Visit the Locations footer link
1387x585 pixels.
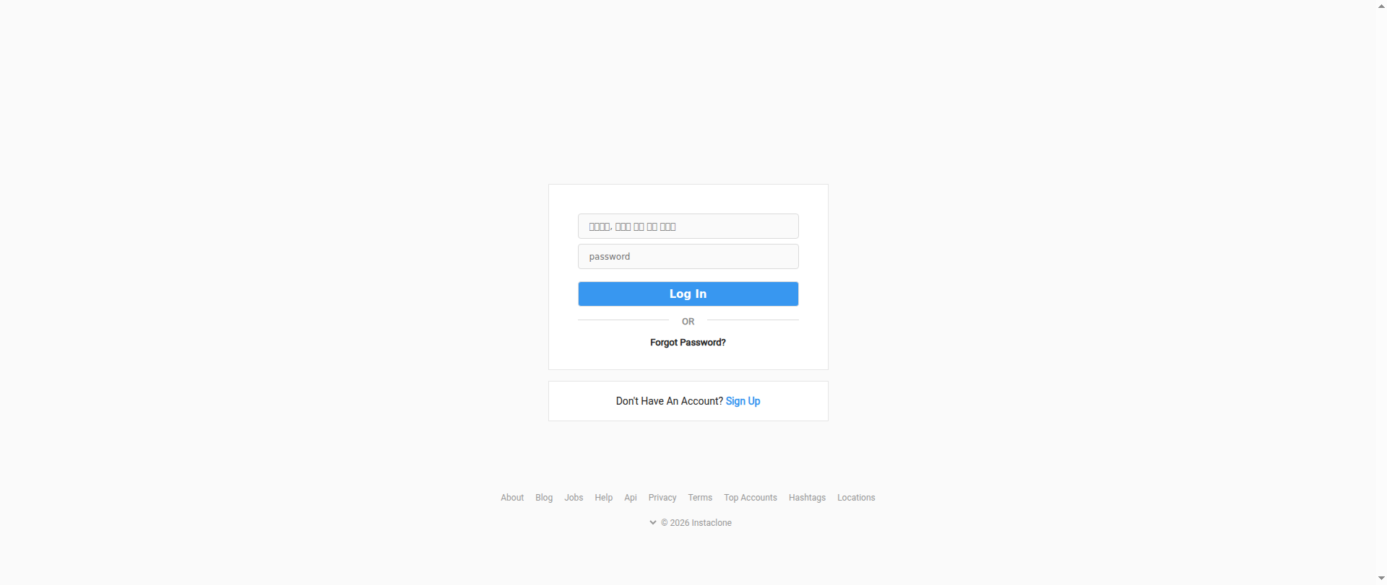coord(856,498)
